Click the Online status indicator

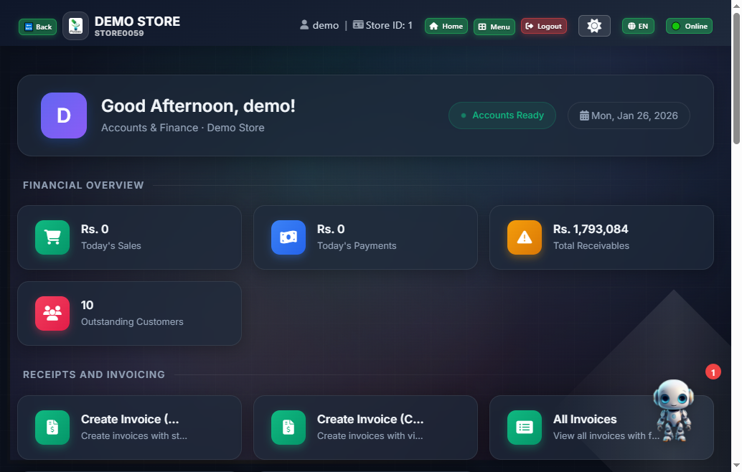[689, 26]
